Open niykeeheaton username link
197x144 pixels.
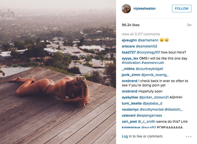pyautogui.click(x=144, y=9)
